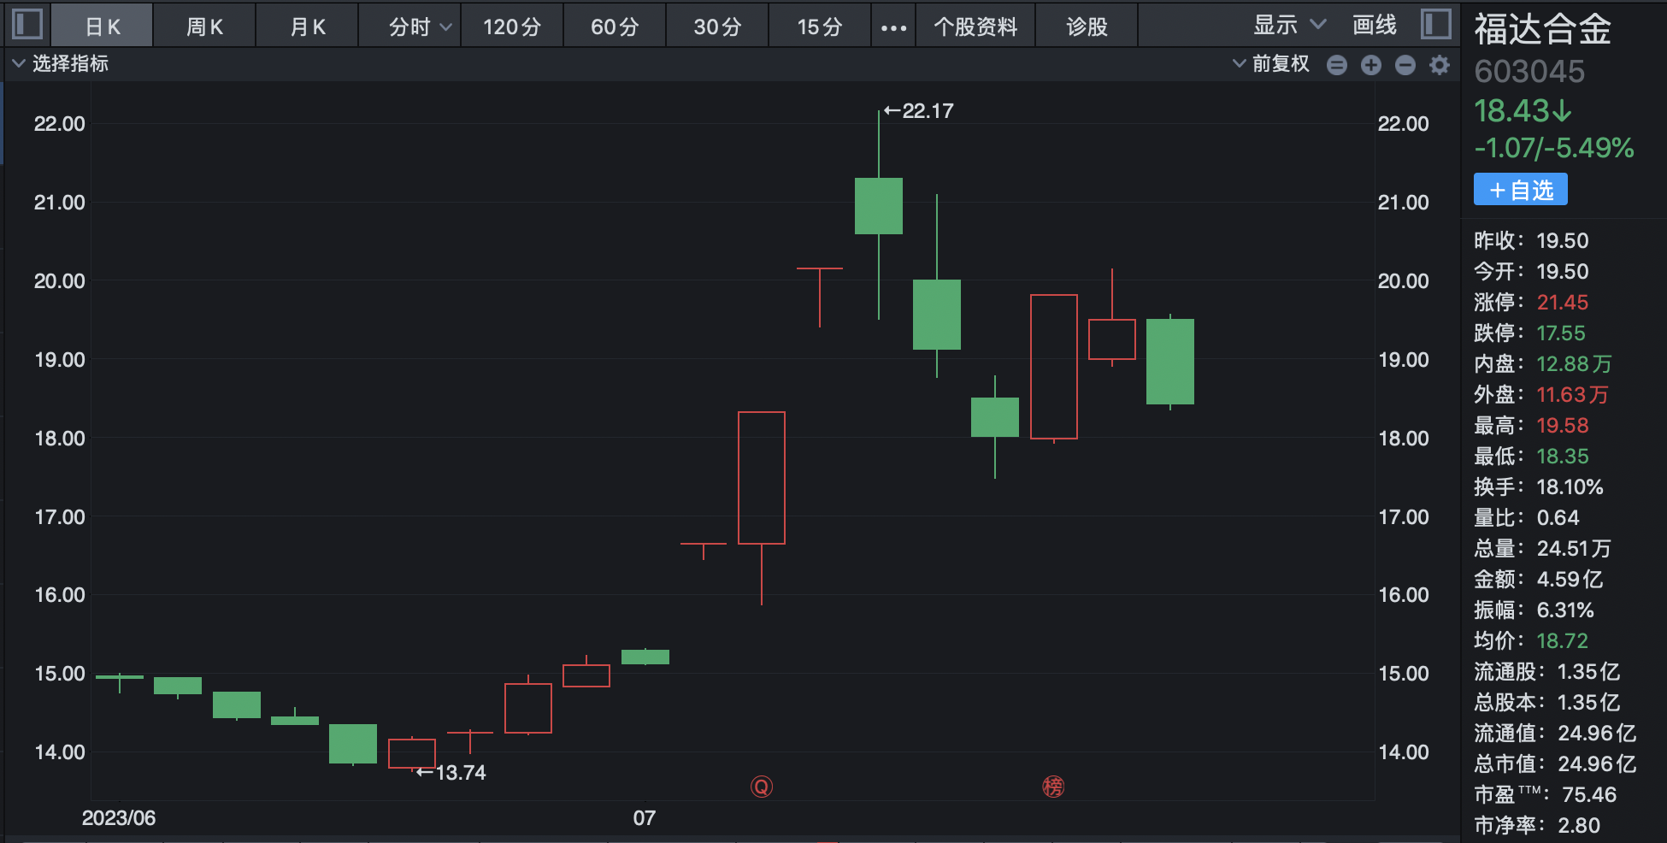Select the 月K monthly tab
The height and width of the screenshot is (843, 1667).
308,27
